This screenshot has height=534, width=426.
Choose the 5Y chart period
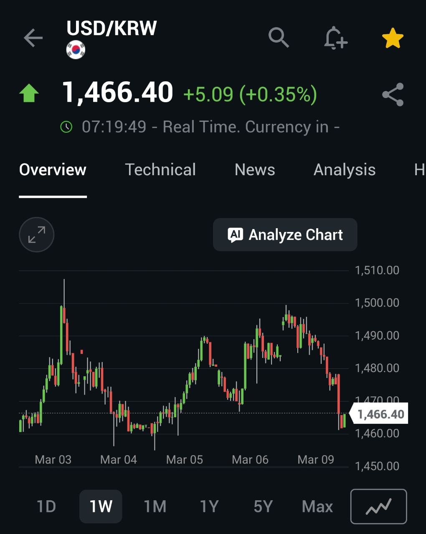[263, 506]
